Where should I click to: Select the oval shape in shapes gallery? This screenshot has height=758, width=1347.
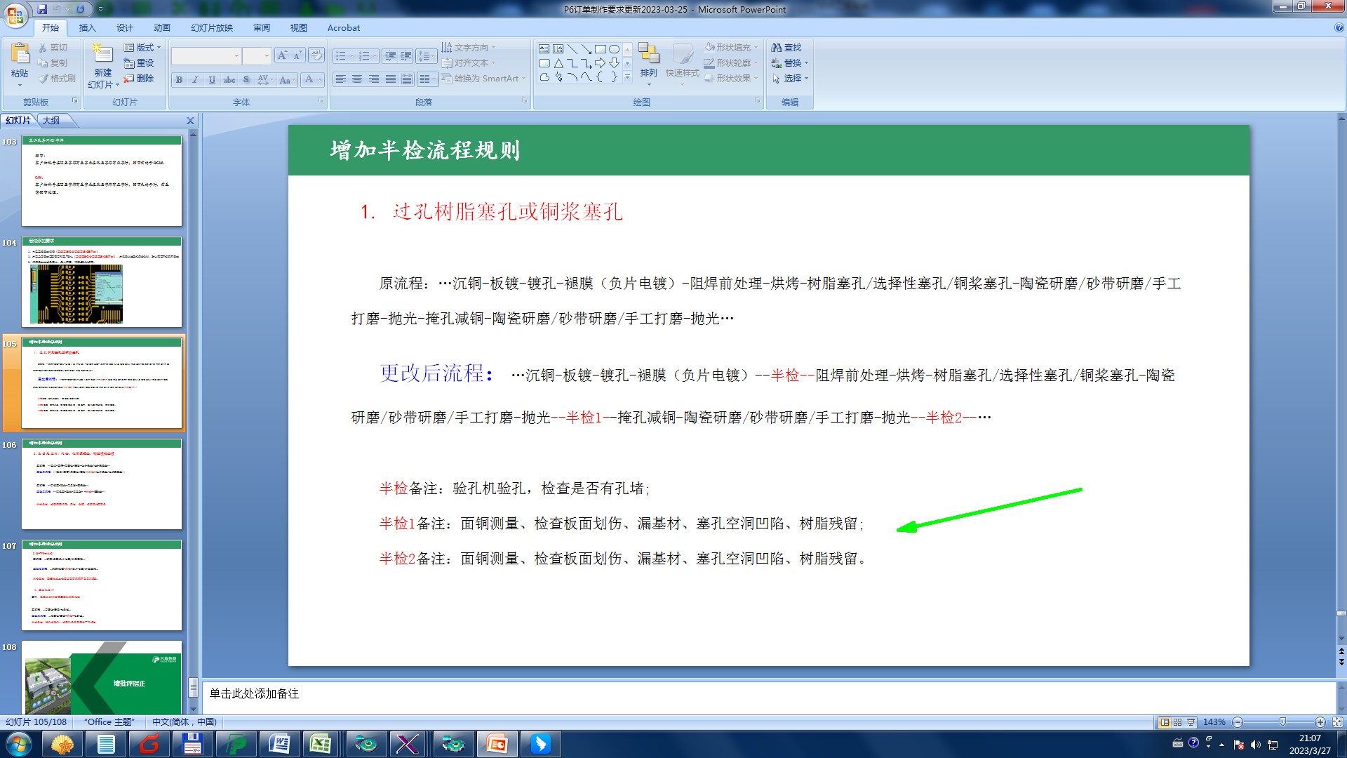(x=614, y=49)
